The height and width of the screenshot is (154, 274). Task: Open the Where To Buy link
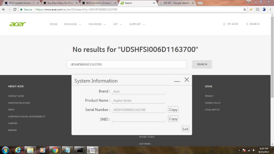coord(147,137)
